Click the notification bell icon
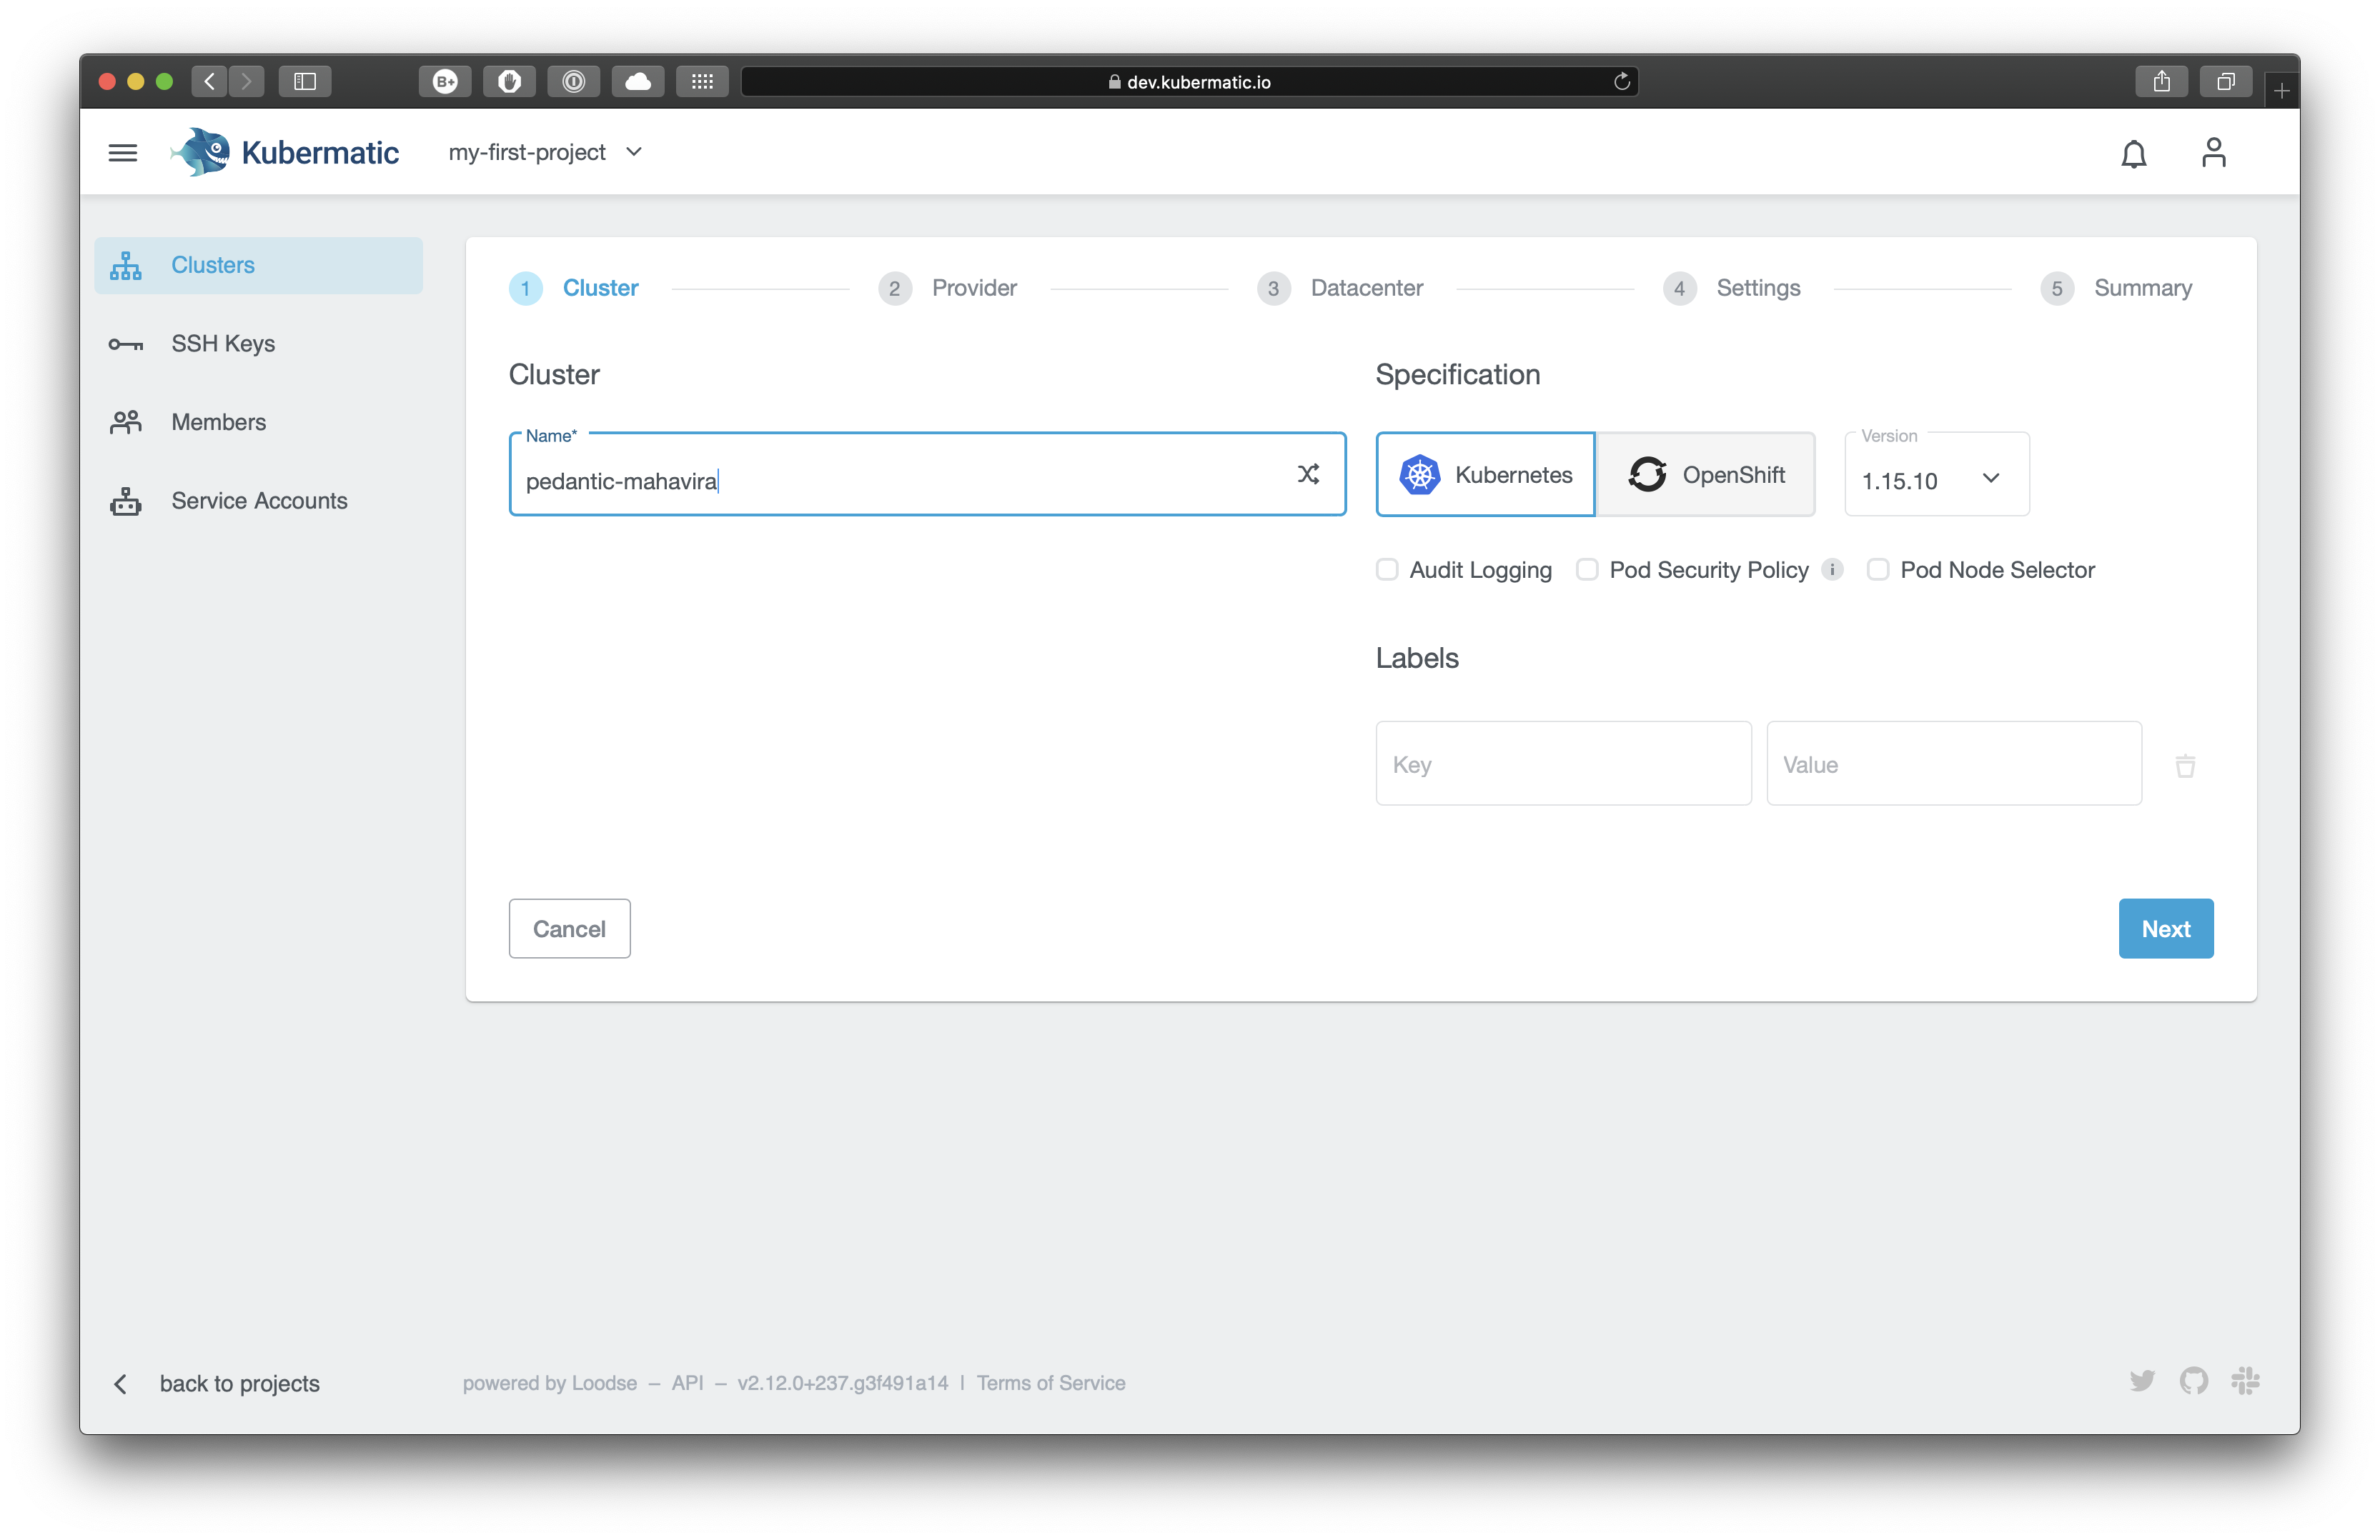Screen dimensions: 2380x1540 coord(2132,153)
